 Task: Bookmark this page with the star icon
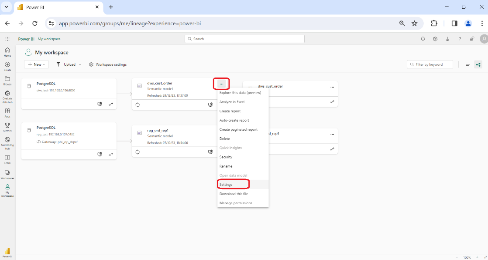pos(415,23)
